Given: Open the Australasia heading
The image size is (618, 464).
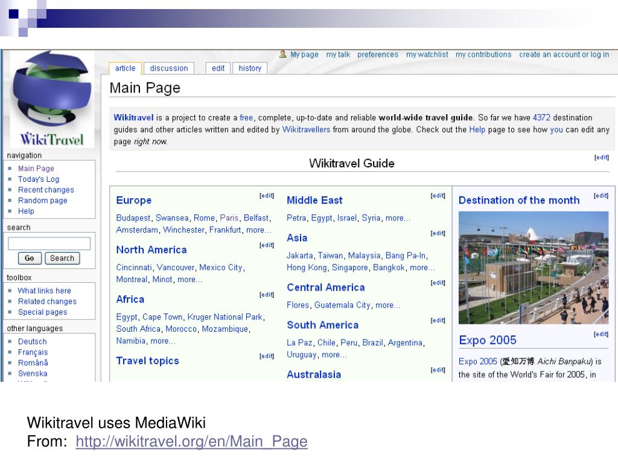Looking at the screenshot, I should pyautogui.click(x=314, y=375).
